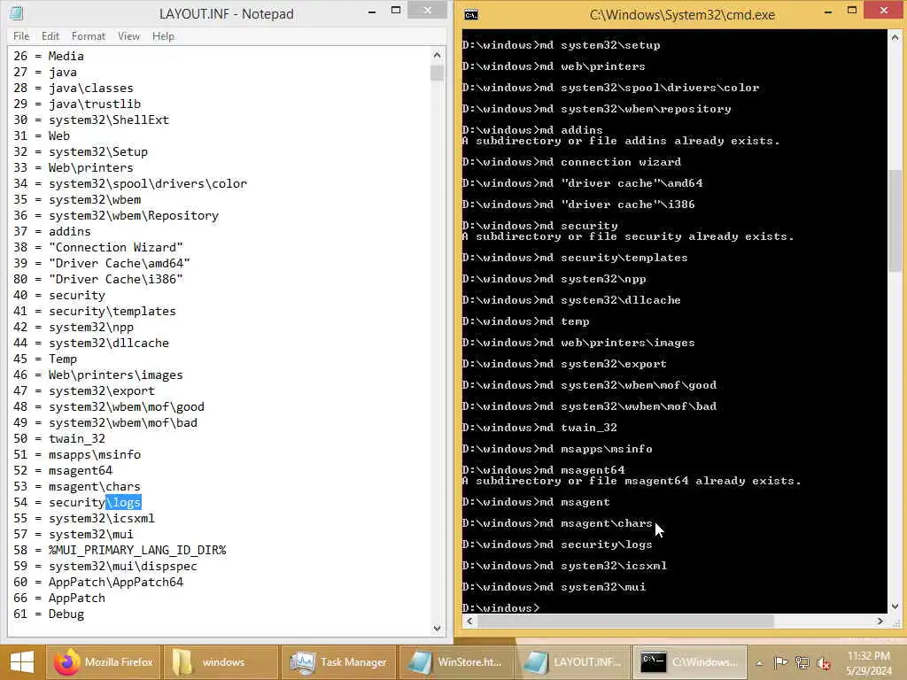Show hidden tray icons arrow
Viewport: 907px width, 680px height.
pyautogui.click(x=759, y=662)
